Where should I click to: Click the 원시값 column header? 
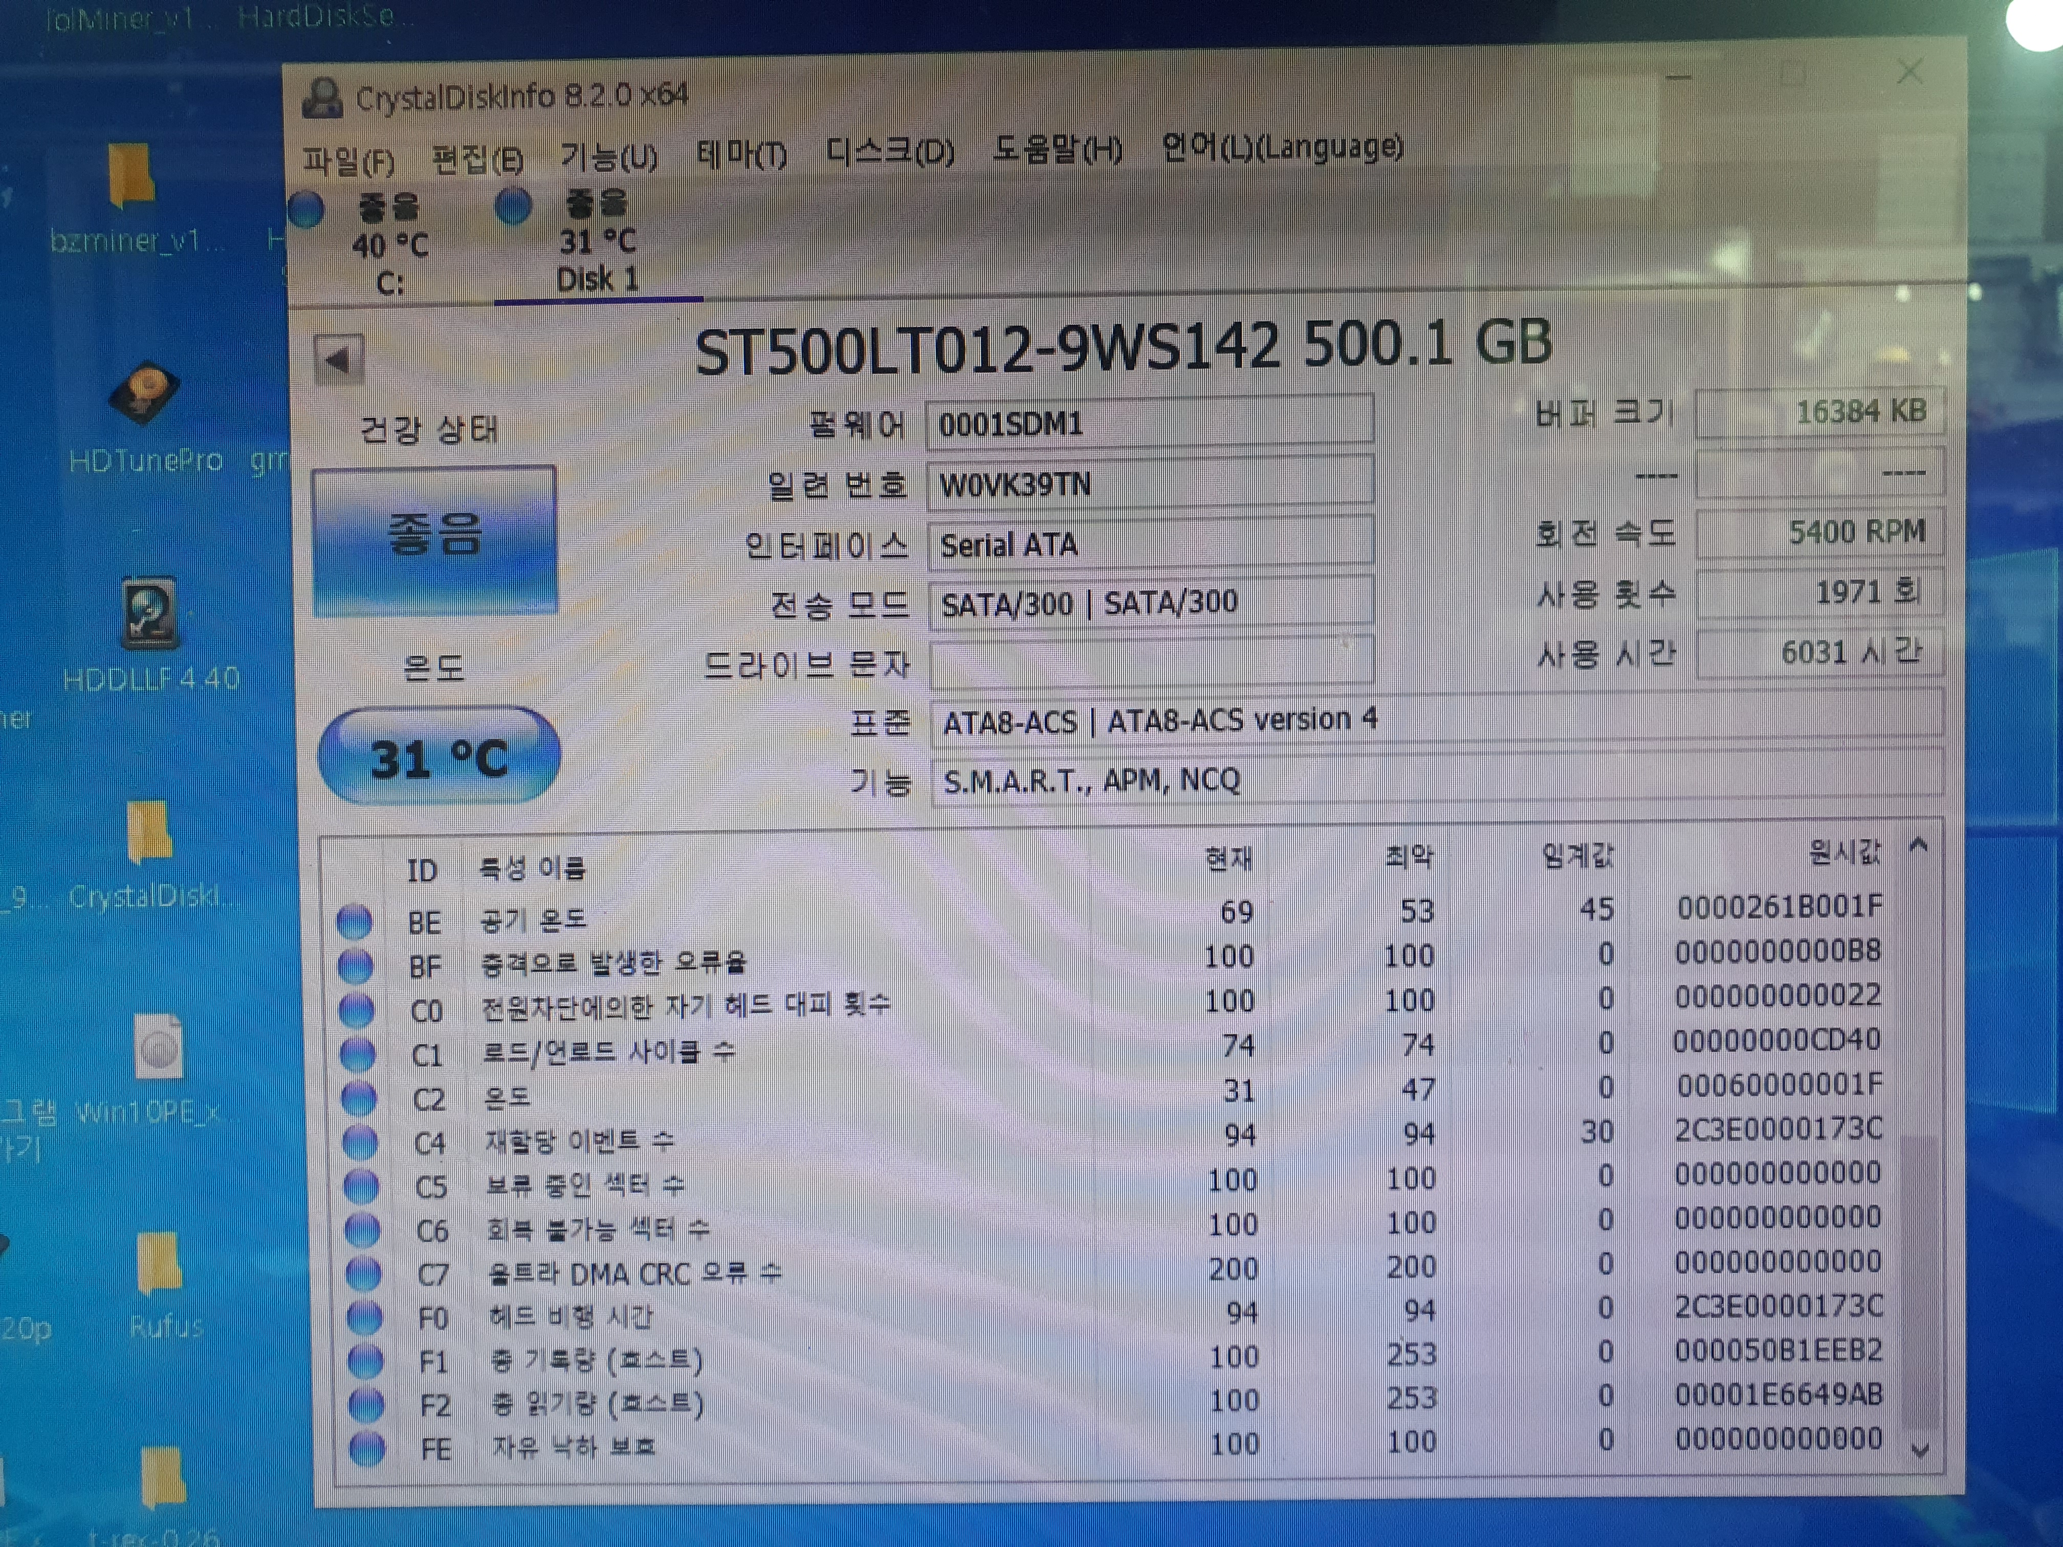click(1845, 851)
